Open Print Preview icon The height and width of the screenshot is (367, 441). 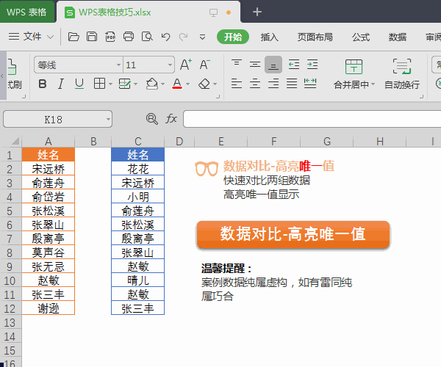coord(147,37)
